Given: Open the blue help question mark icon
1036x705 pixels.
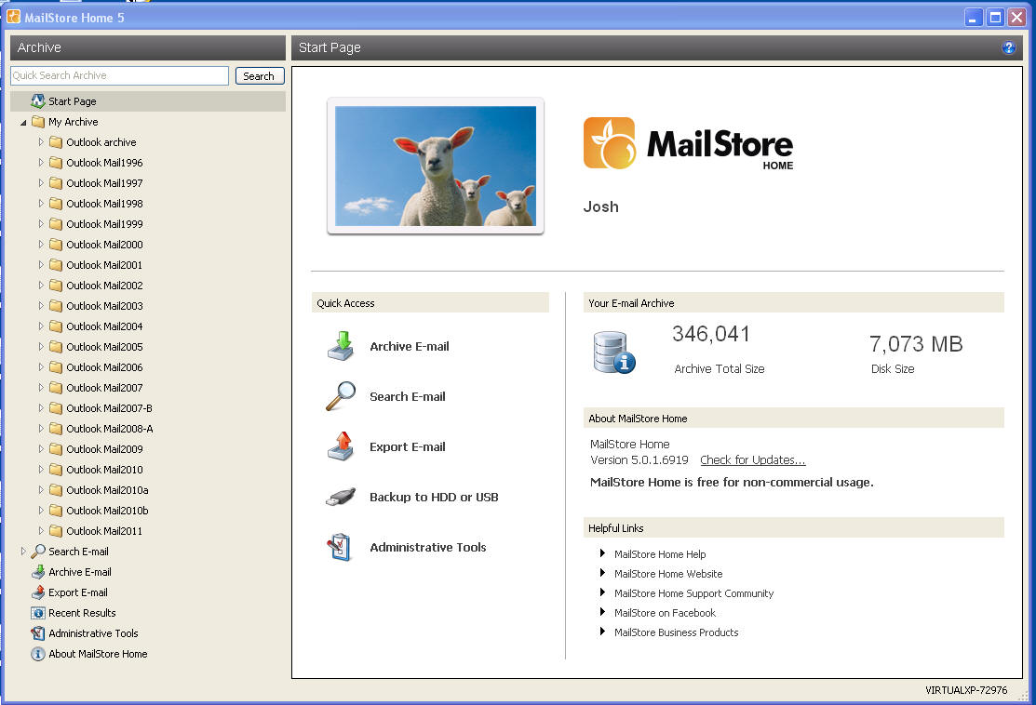Looking at the screenshot, I should point(1008,47).
